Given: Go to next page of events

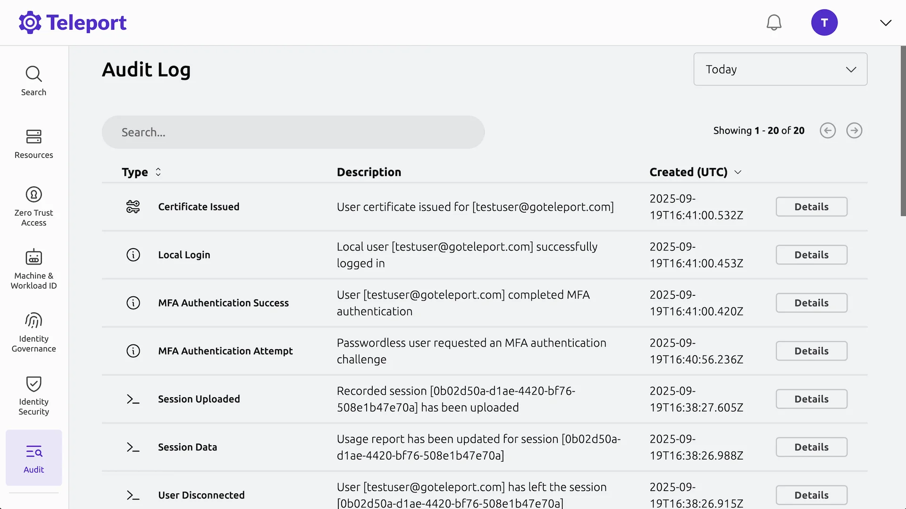Looking at the screenshot, I should (854, 131).
